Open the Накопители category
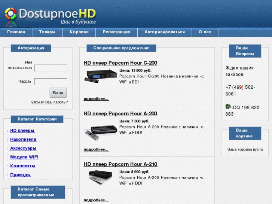Image resolution: width=272 pixels, height=204 pixels. 23,139
